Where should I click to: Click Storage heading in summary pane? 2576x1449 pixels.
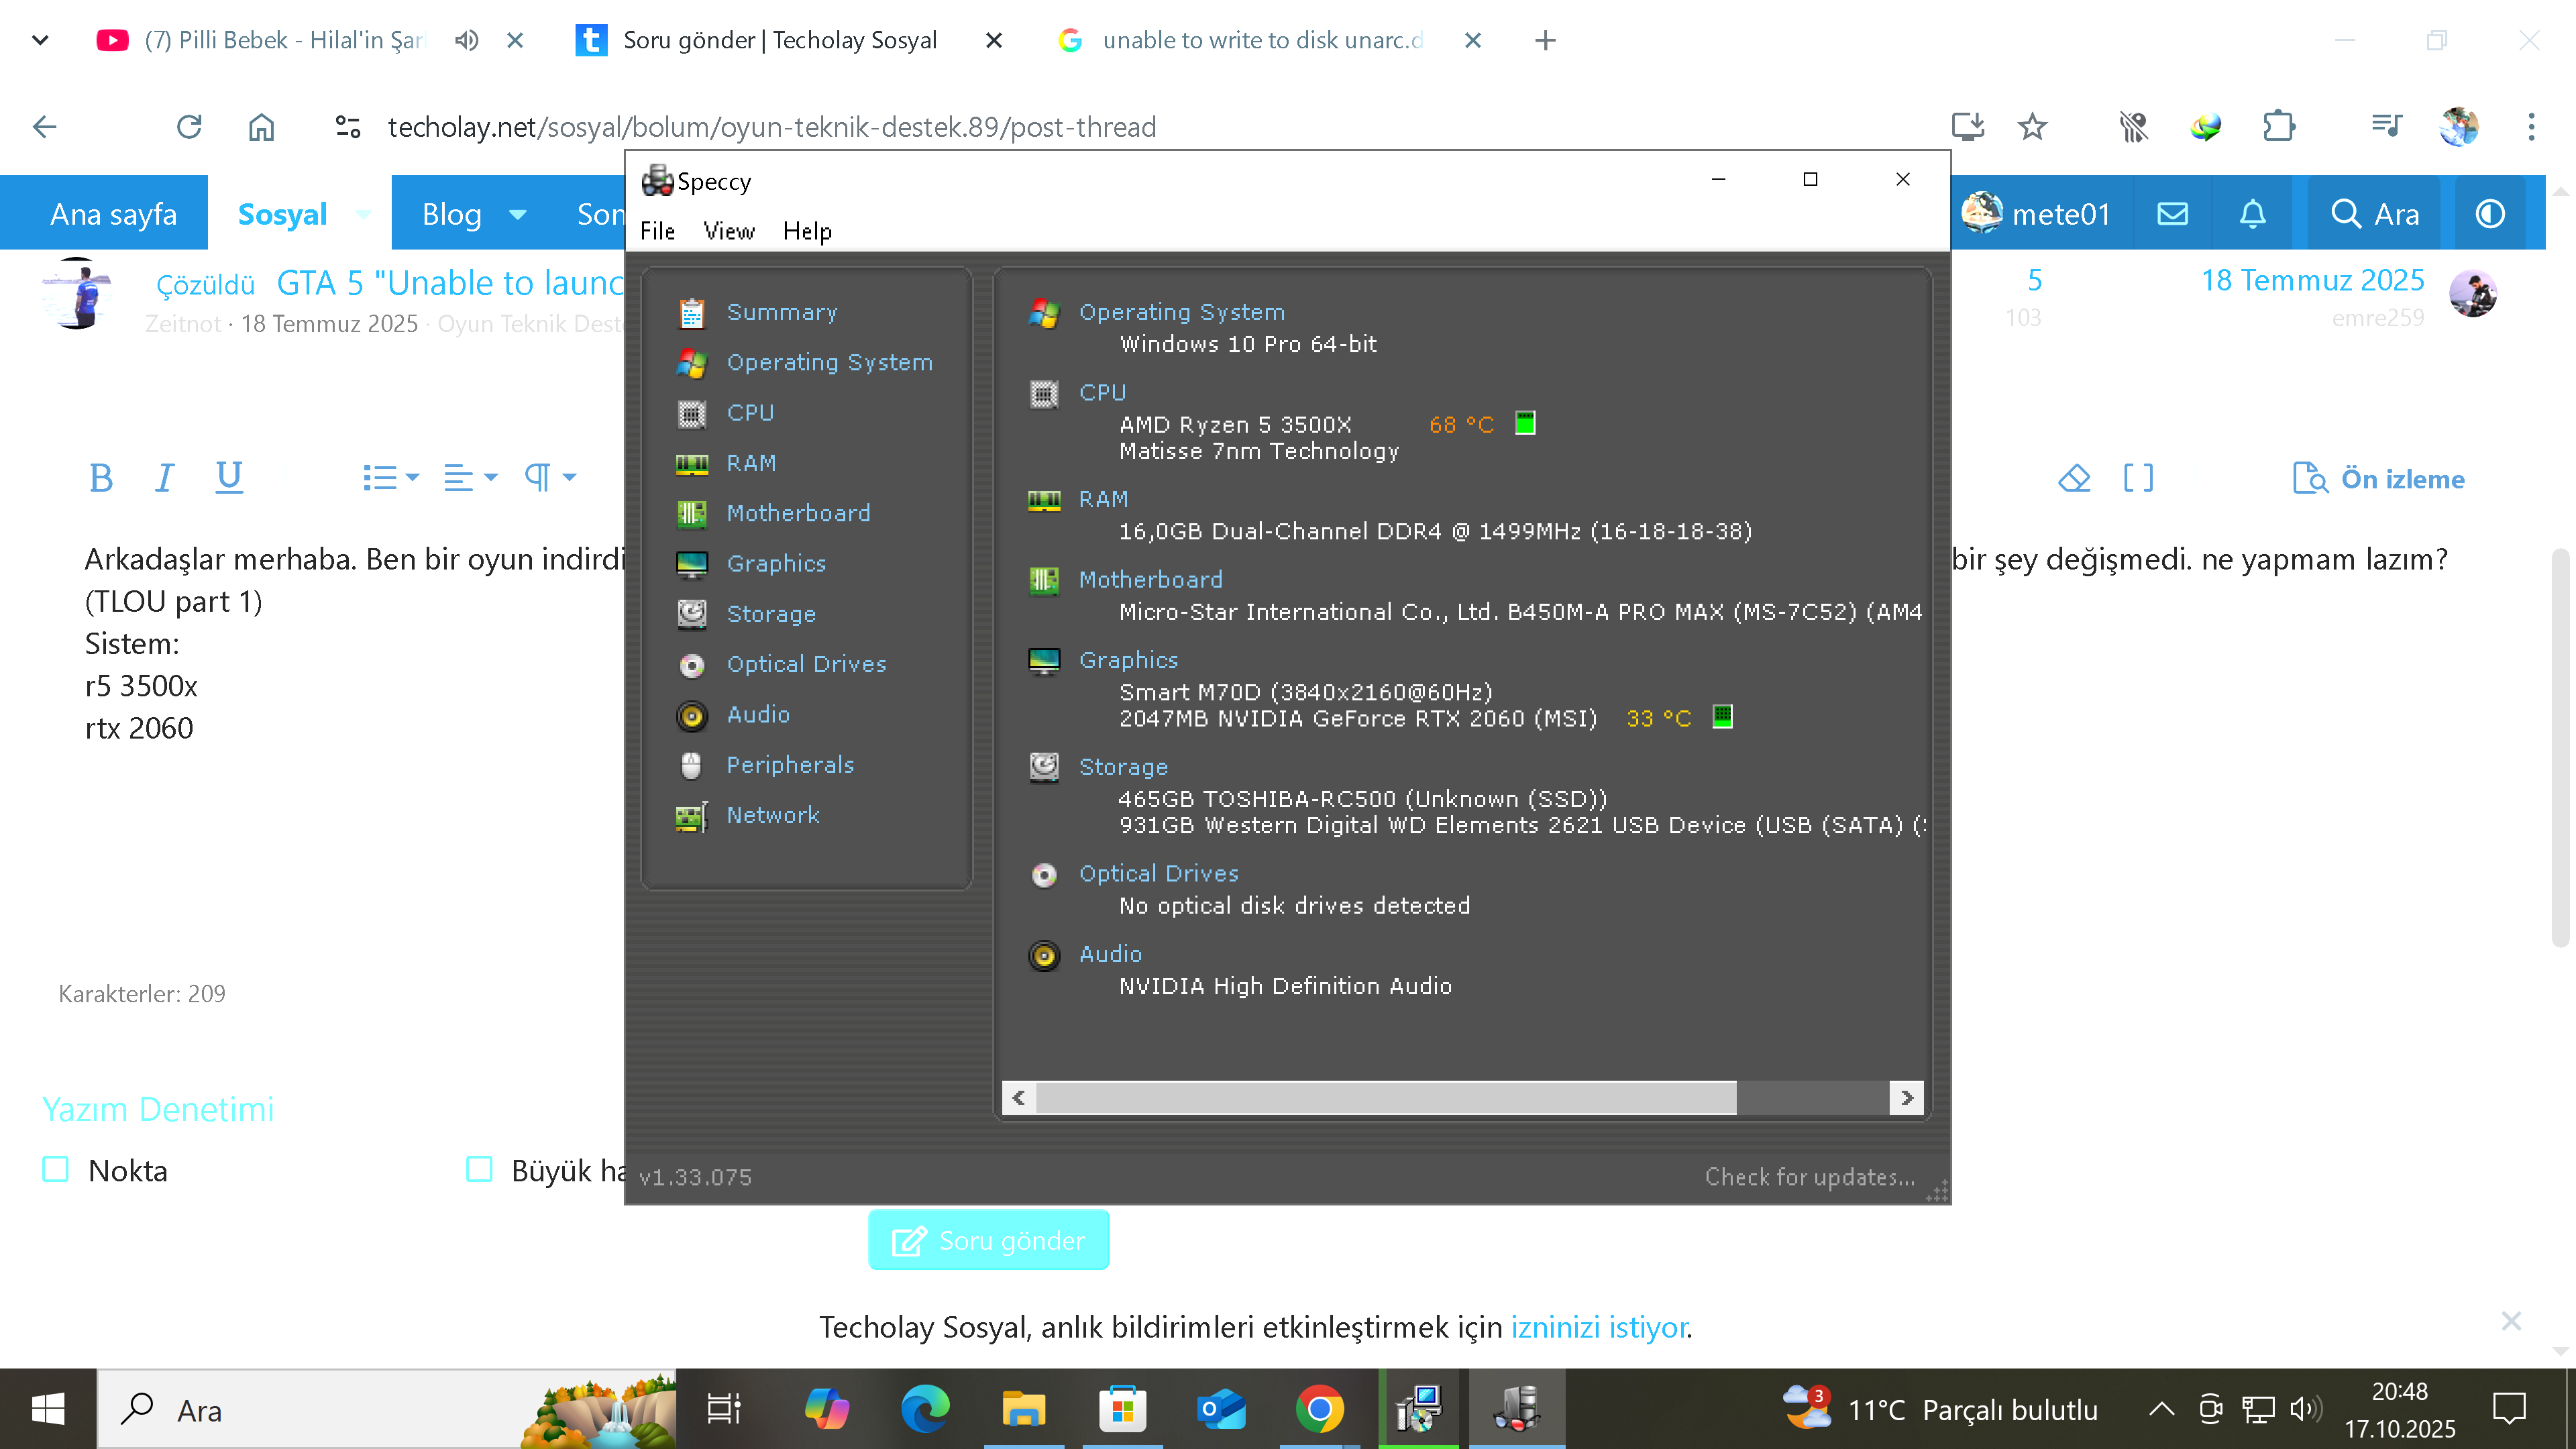point(1123,767)
